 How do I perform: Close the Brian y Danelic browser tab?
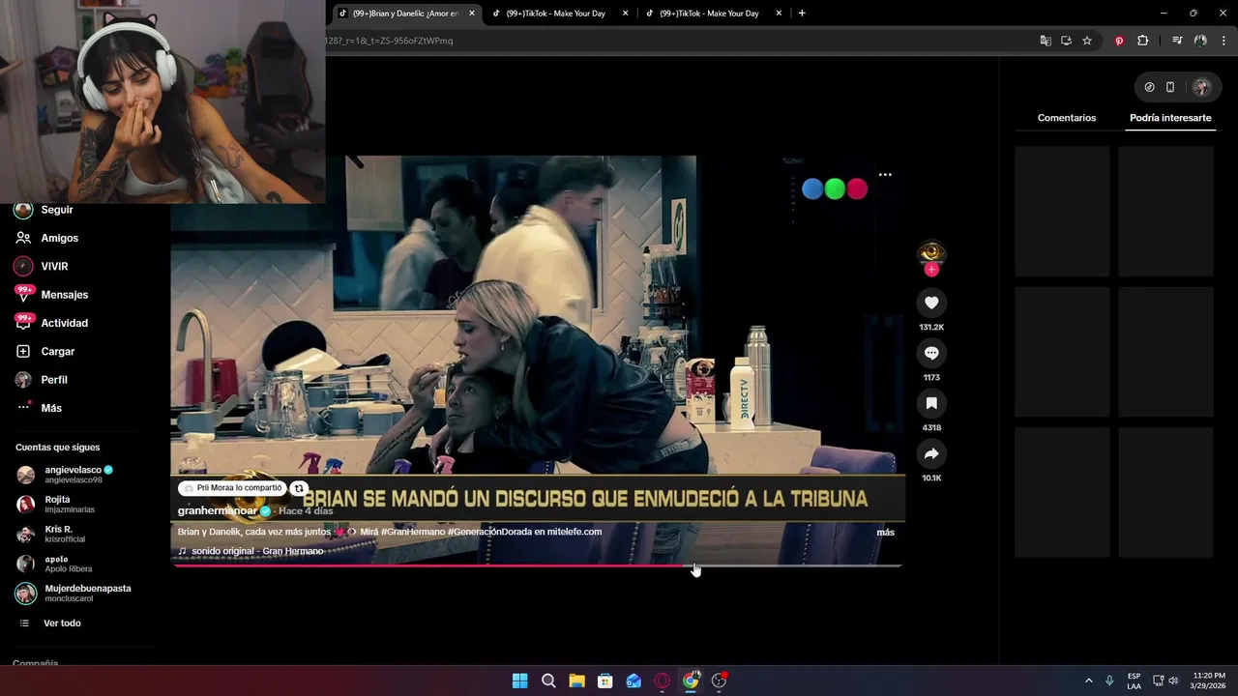pyautogui.click(x=472, y=14)
